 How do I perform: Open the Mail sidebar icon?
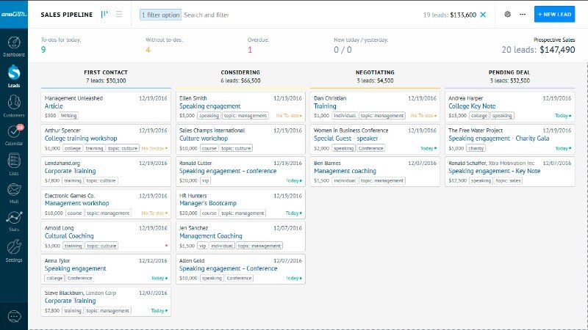tap(13, 193)
